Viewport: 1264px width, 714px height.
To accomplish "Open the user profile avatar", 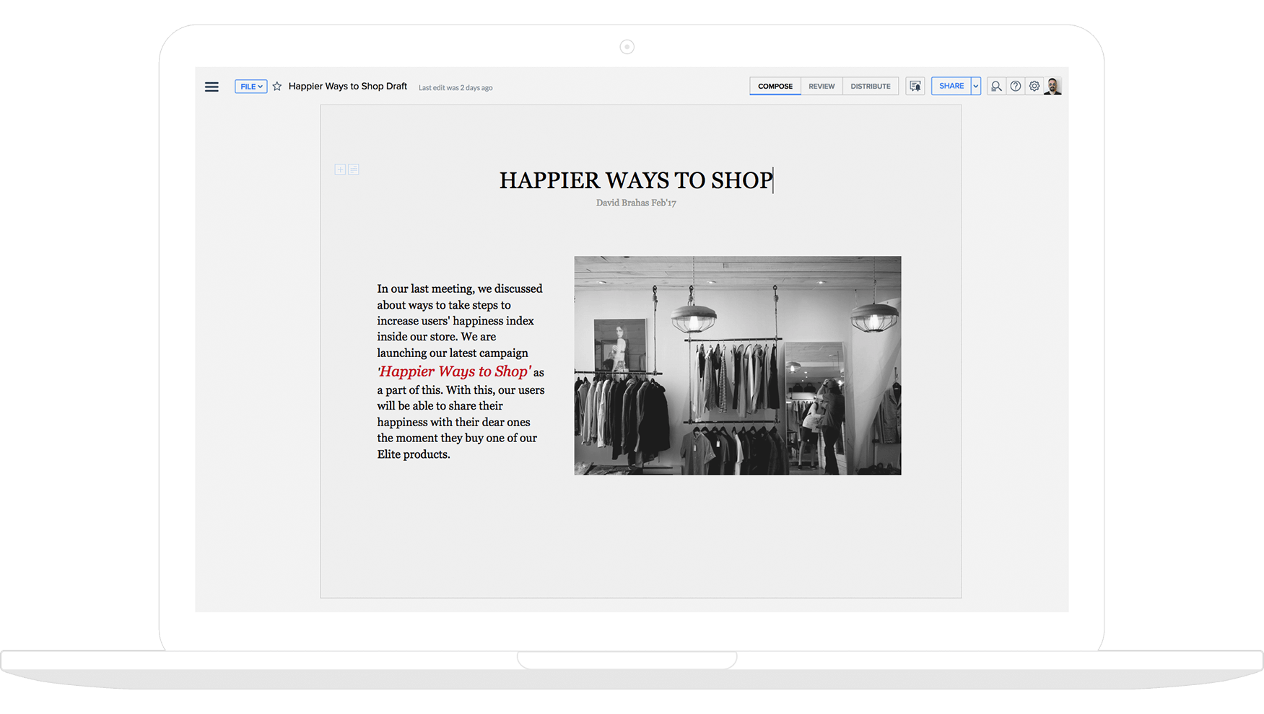I will coord(1053,87).
